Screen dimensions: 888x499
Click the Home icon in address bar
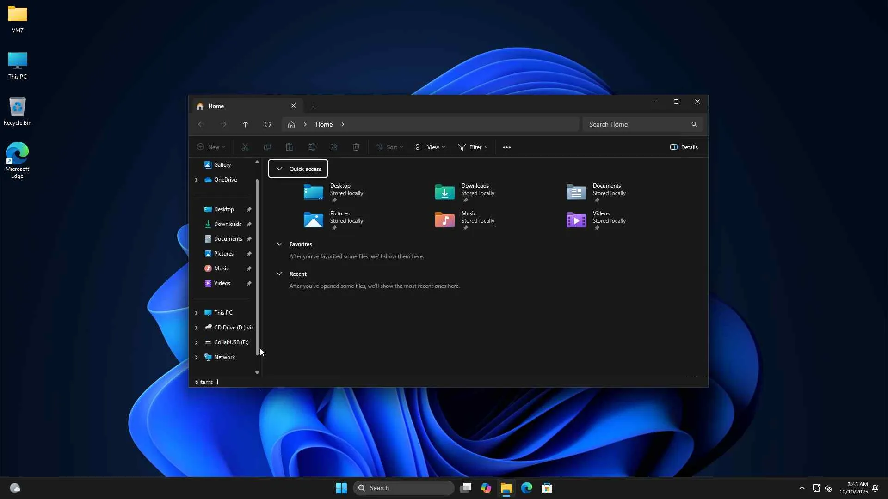pos(291,124)
